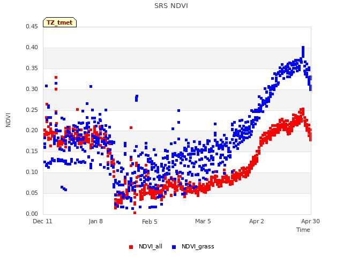Click the 0.15 y-axis value
The height and width of the screenshot is (257, 343).
32,151
